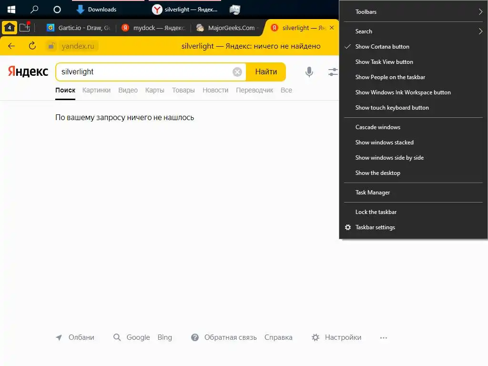
Task: Open the Видео search tab
Action: coord(128,90)
